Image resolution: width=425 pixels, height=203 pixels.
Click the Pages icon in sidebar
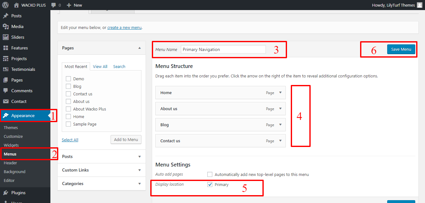click(x=6, y=80)
